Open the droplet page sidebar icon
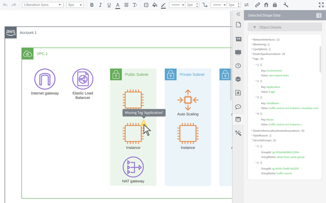The width and height of the screenshot is (326, 203). 238,93
